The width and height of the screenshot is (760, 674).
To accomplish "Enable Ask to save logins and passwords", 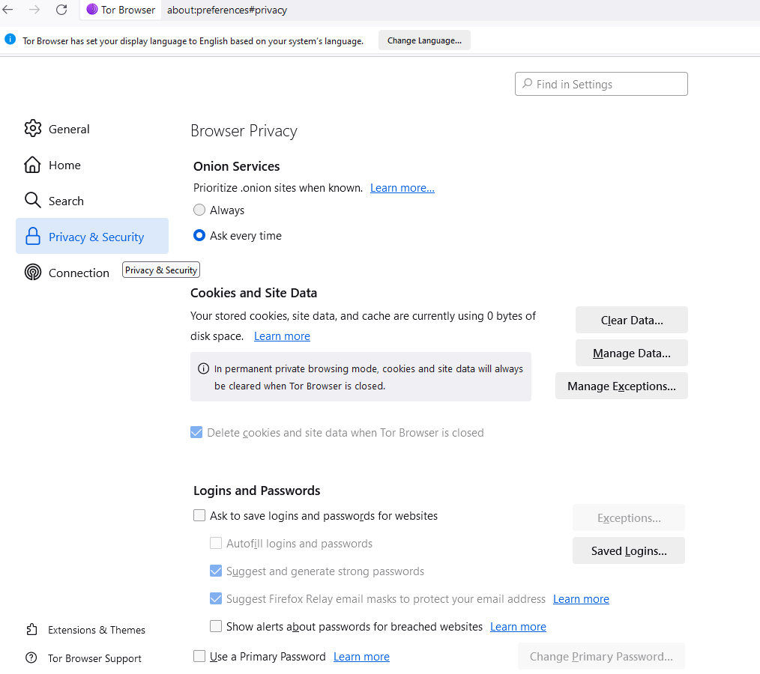I will pos(199,516).
